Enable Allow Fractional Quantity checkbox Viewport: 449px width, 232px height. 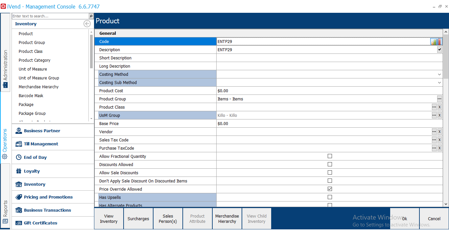coord(330,156)
